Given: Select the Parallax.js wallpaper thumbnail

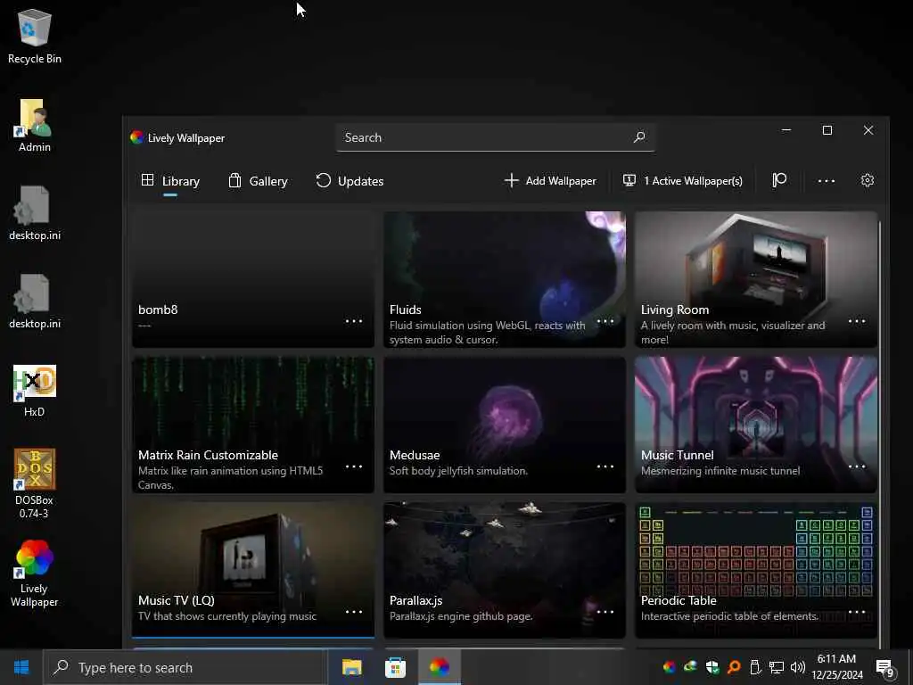Looking at the screenshot, I should click(x=505, y=570).
